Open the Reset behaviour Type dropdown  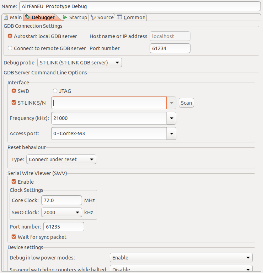[x=61, y=159]
